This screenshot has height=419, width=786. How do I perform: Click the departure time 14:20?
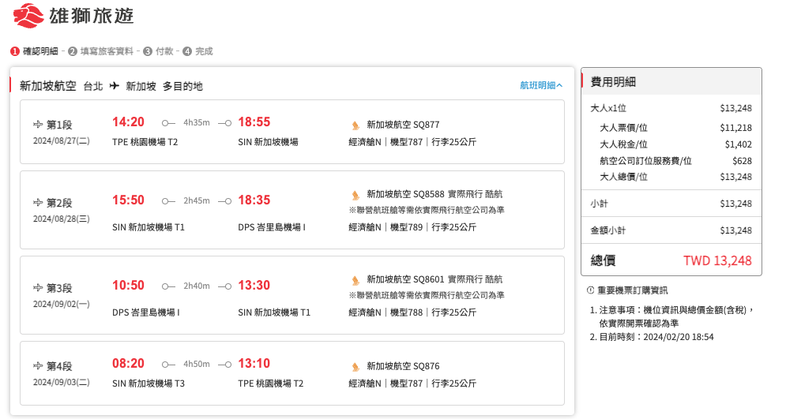click(x=128, y=122)
